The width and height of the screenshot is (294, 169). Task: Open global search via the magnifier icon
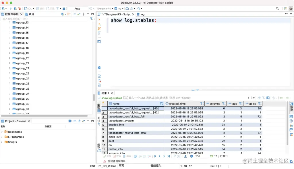click(278, 8)
